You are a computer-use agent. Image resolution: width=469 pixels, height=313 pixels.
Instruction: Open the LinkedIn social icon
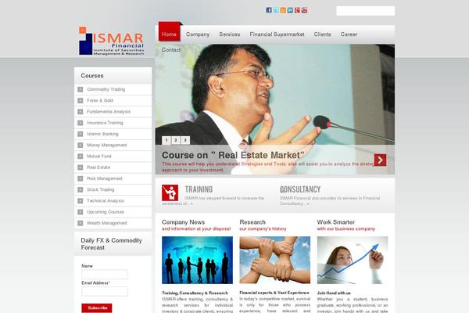290,10
